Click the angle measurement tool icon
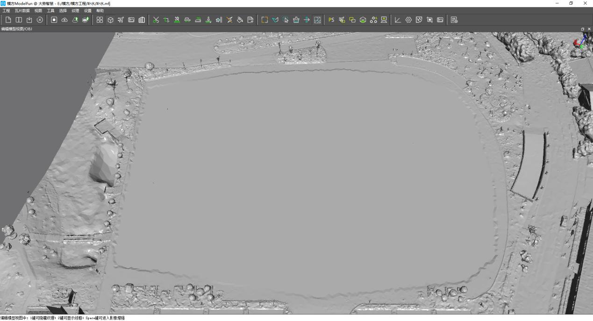The width and height of the screenshot is (593, 321). (x=398, y=20)
